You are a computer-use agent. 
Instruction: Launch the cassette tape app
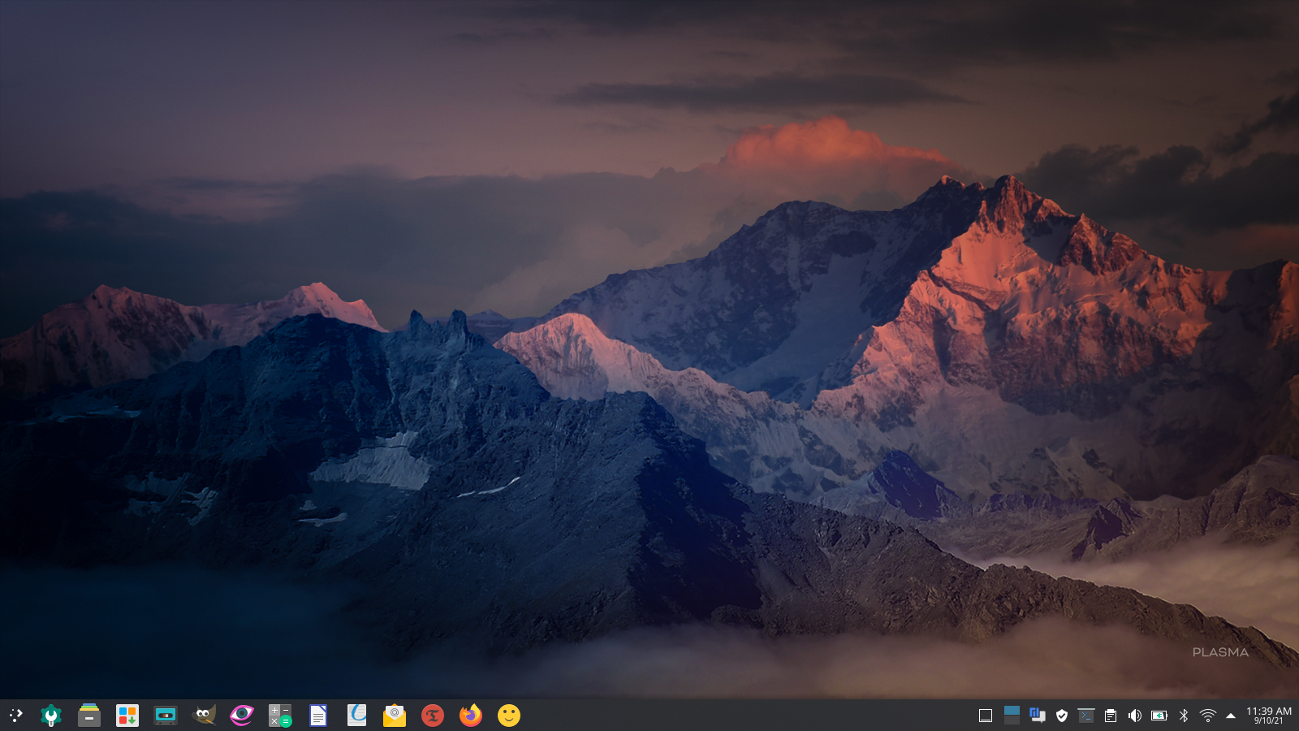click(x=166, y=716)
